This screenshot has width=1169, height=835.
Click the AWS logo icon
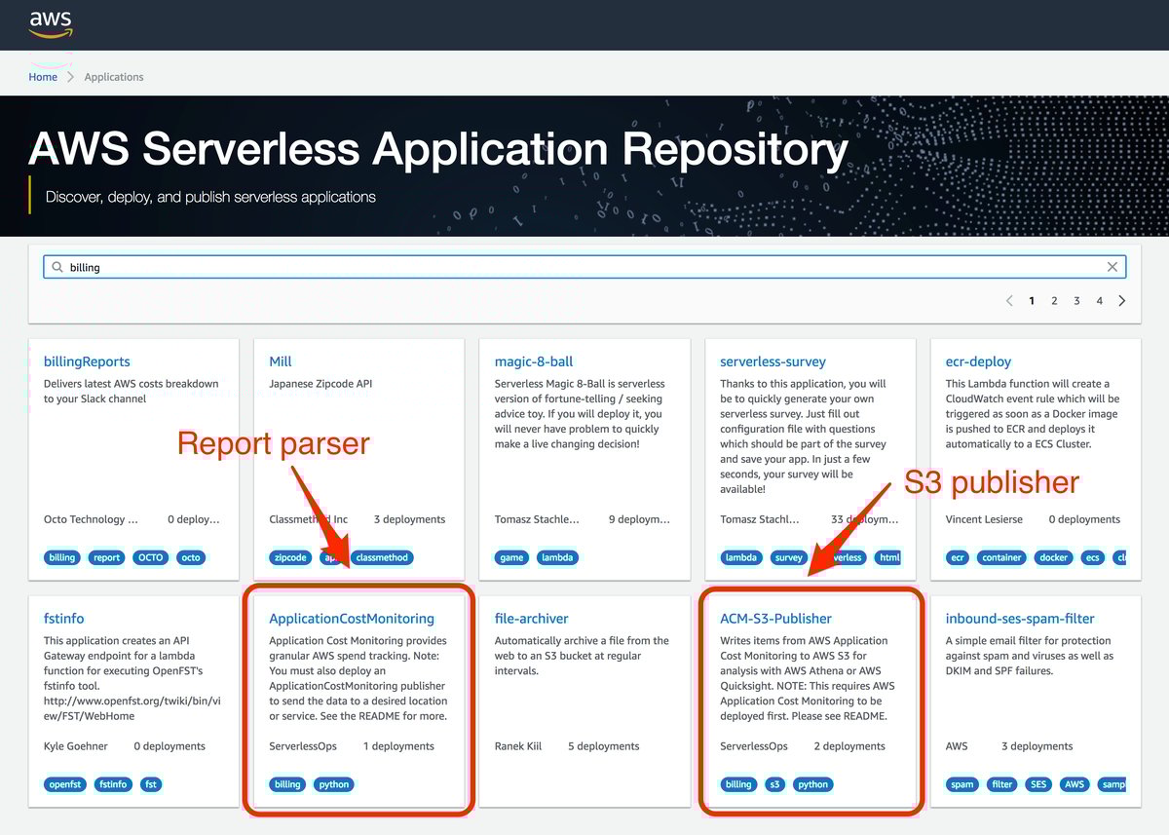[x=49, y=22]
